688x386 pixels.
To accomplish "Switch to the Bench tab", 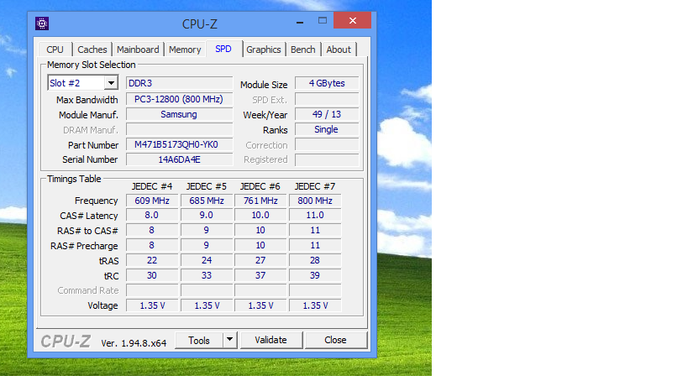I will (x=302, y=50).
